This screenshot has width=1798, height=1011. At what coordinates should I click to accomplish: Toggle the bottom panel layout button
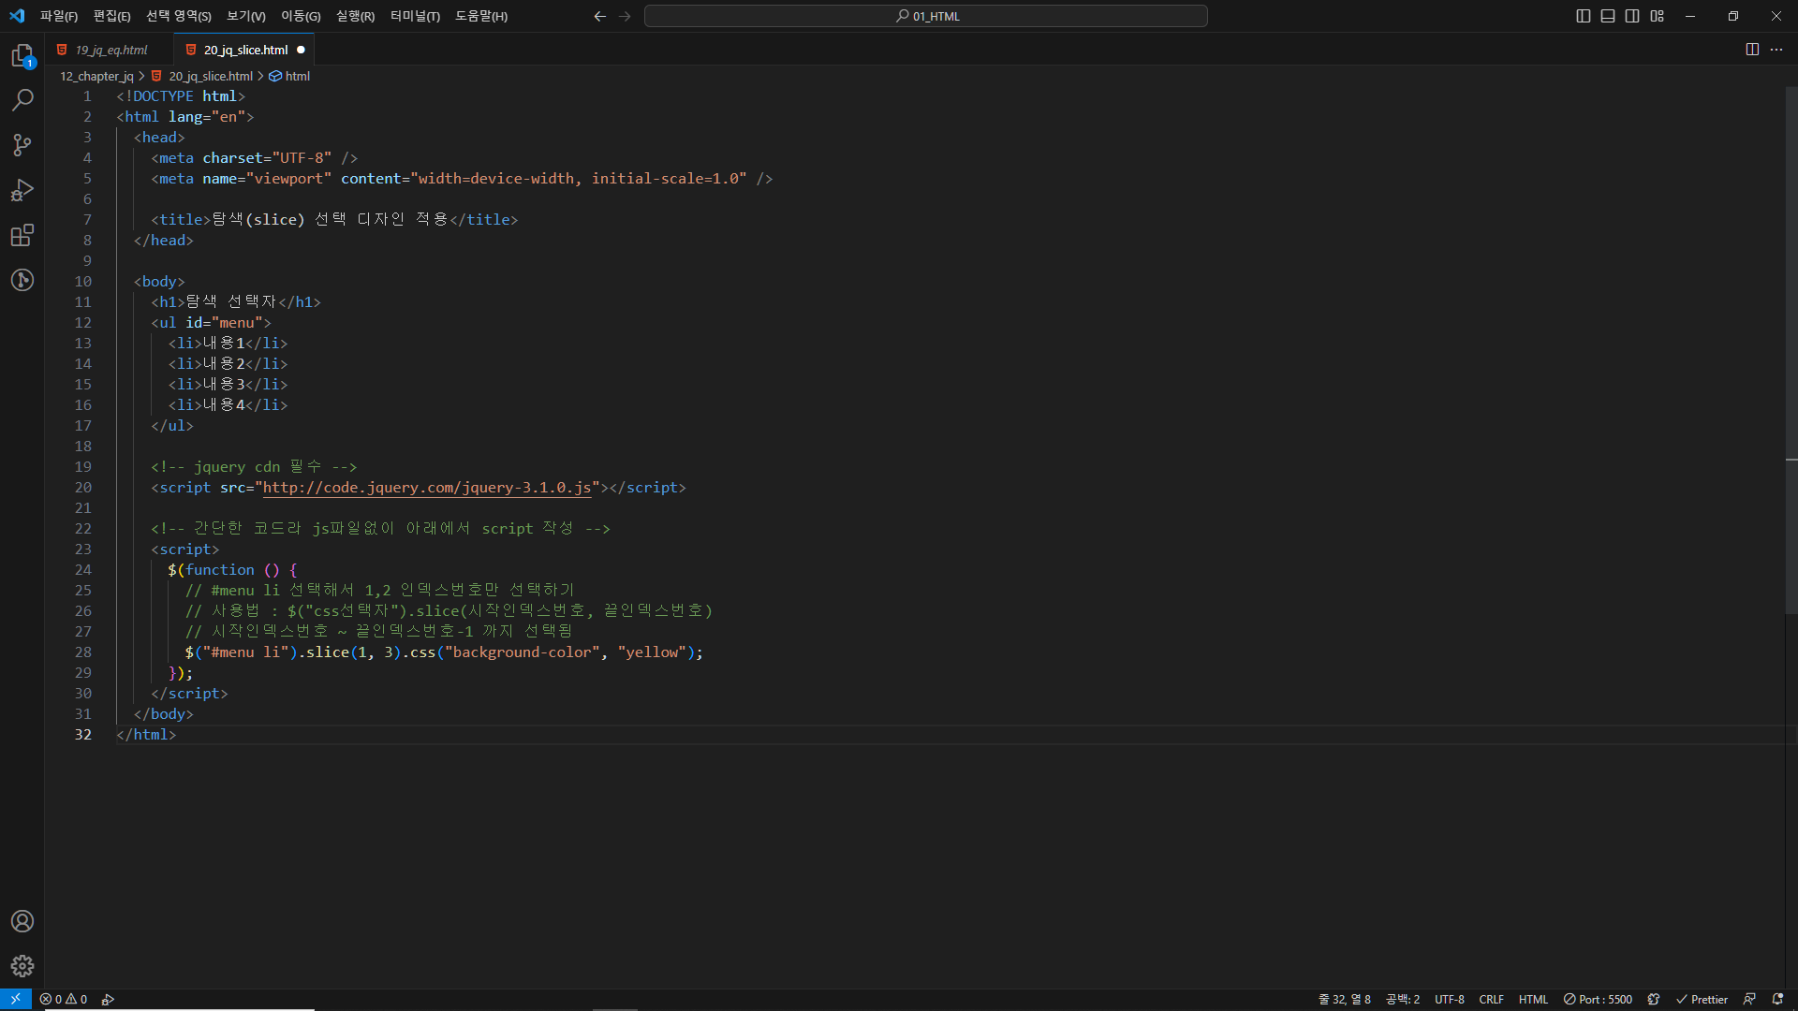click(1608, 16)
